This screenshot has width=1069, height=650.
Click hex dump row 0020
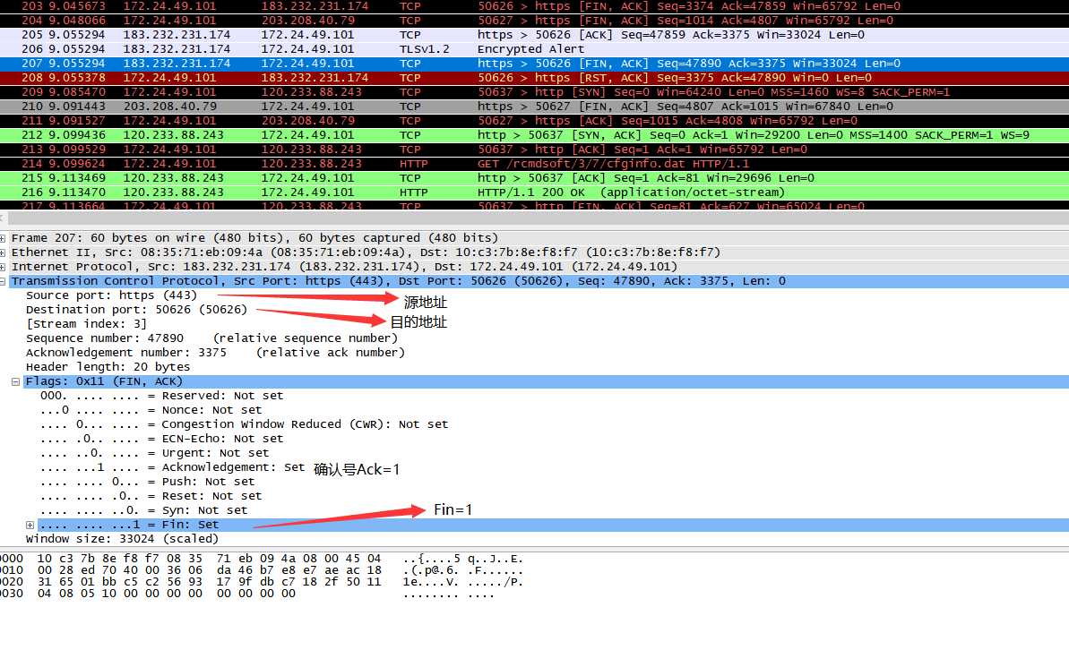[261, 582]
